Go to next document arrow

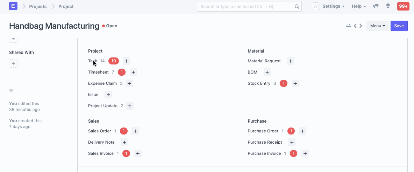tap(361, 26)
